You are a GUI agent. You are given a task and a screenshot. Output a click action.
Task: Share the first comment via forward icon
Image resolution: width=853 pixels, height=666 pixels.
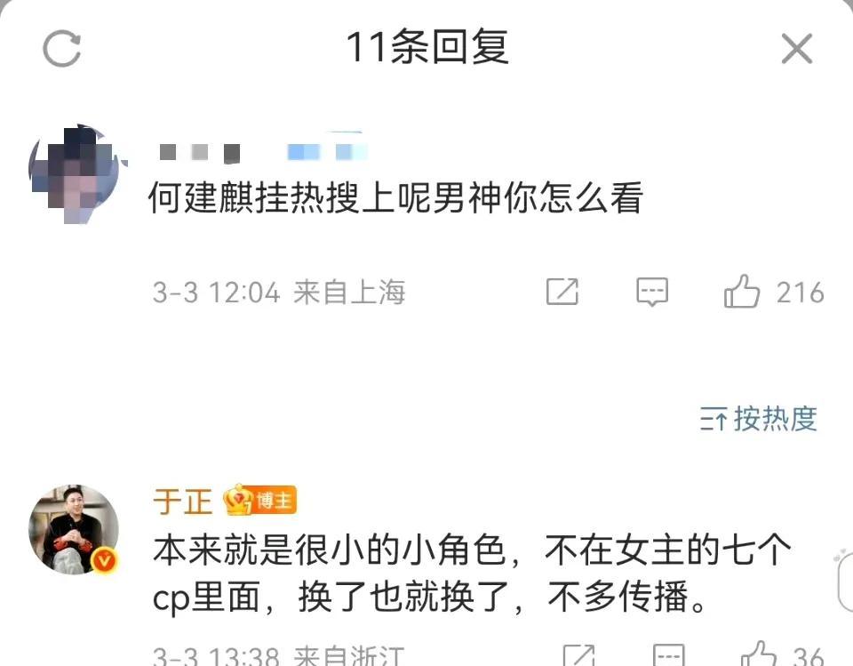[x=562, y=292]
